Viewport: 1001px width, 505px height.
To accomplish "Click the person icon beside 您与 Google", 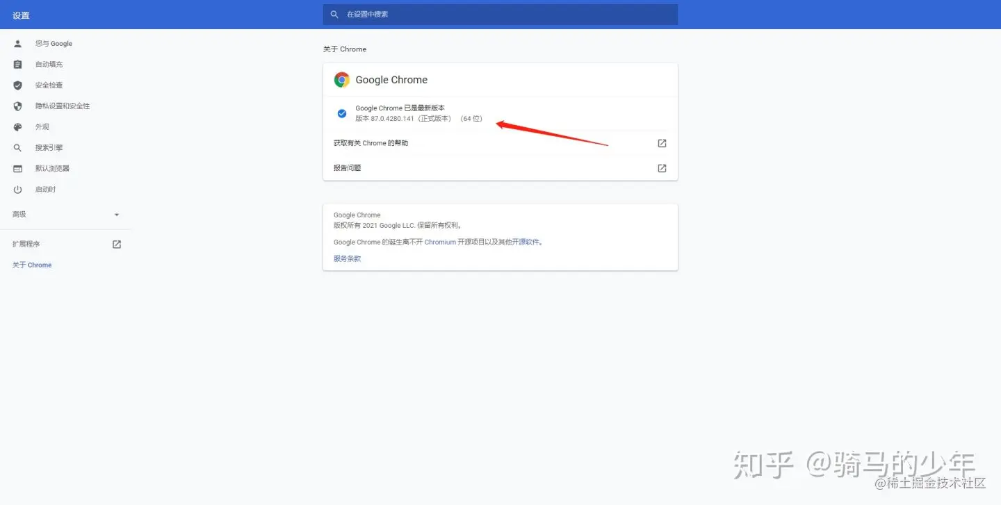I will 18,44.
